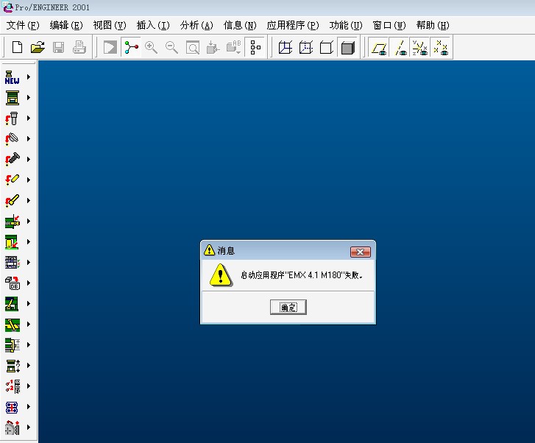The width and height of the screenshot is (535, 443).
Task: Open the saved view list icon
Action: (234, 47)
